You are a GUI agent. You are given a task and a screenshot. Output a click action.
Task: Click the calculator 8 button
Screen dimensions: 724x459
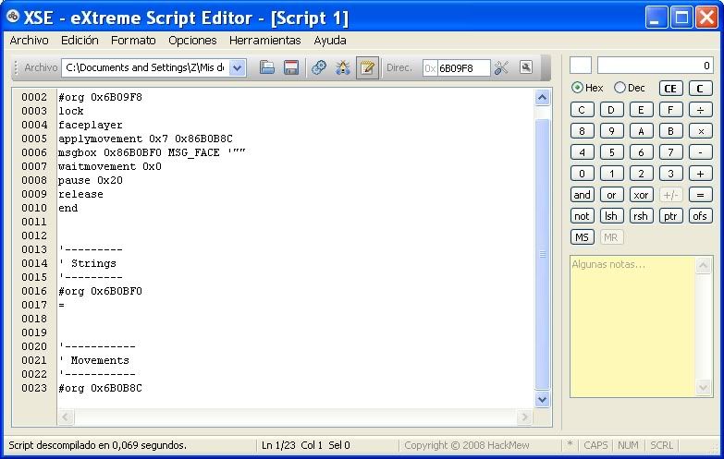tap(582, 131)
